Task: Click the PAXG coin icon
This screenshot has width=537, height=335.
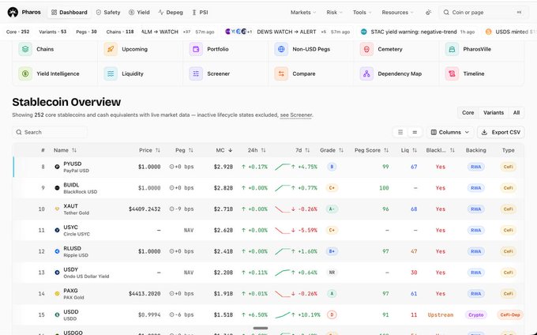Action: (x=57, y=294)
